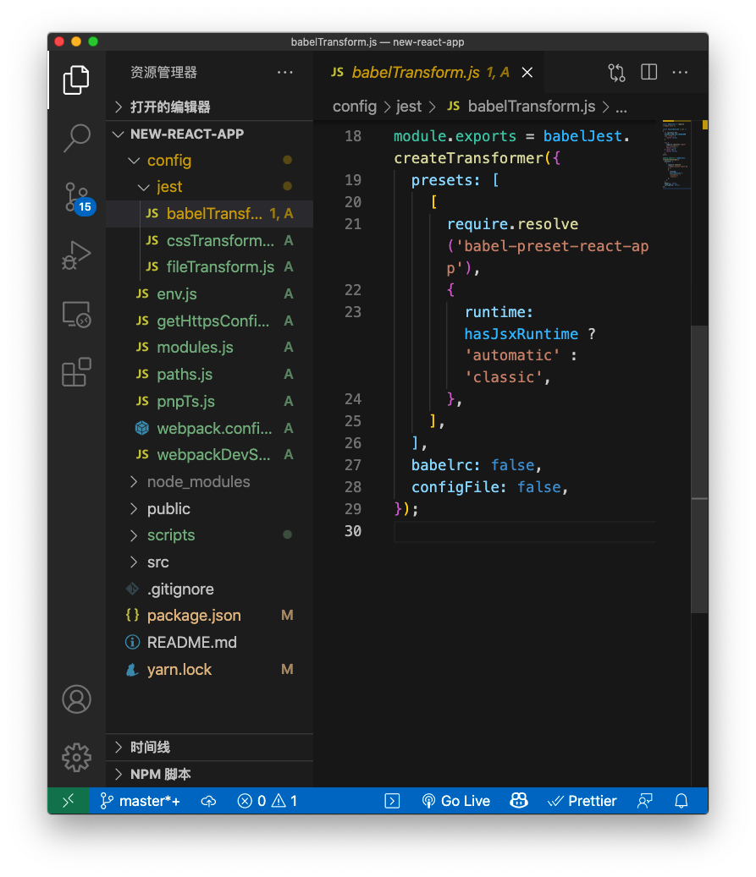Open the Manage gear menu

point(76,757)
